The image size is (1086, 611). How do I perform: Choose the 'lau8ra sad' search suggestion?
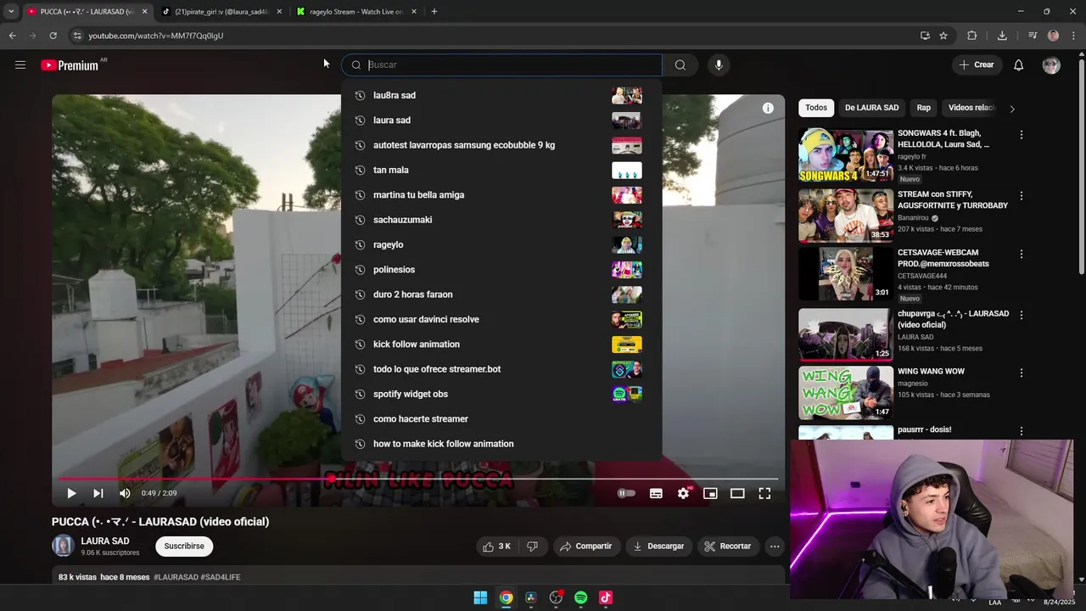(501, 95)
